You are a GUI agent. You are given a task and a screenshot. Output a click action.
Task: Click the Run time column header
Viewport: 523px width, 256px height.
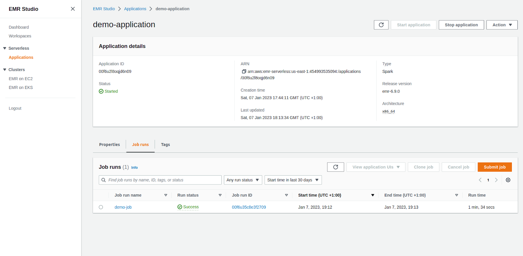click(x=477, y=195)
